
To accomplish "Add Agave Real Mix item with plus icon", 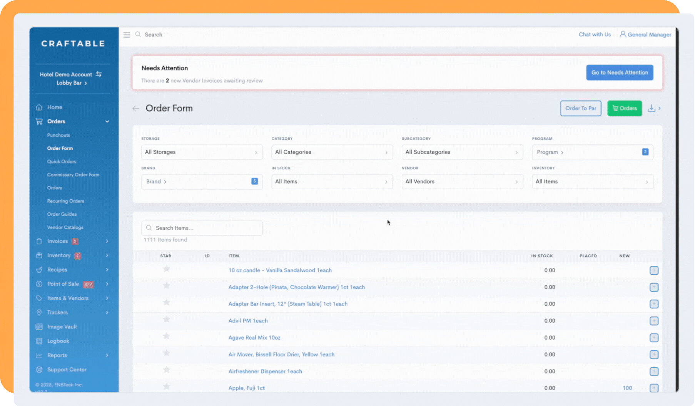I will [654, 338].
